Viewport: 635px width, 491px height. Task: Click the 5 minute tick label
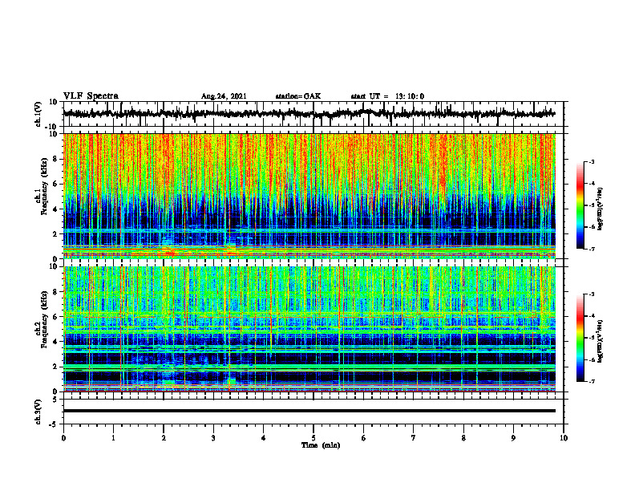313,438
